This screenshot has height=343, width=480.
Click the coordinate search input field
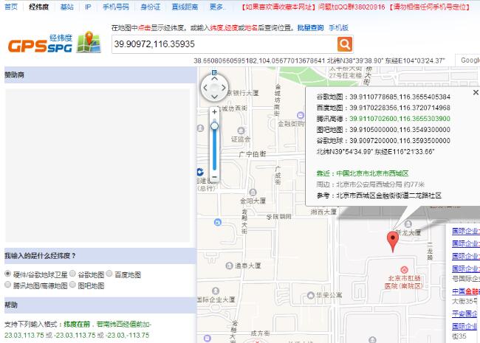pyautogui.click(x=224, y=44)
